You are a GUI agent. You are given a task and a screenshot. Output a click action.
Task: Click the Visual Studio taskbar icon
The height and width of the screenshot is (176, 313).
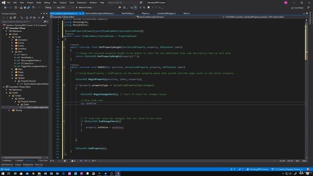click(x=118, y=174)
